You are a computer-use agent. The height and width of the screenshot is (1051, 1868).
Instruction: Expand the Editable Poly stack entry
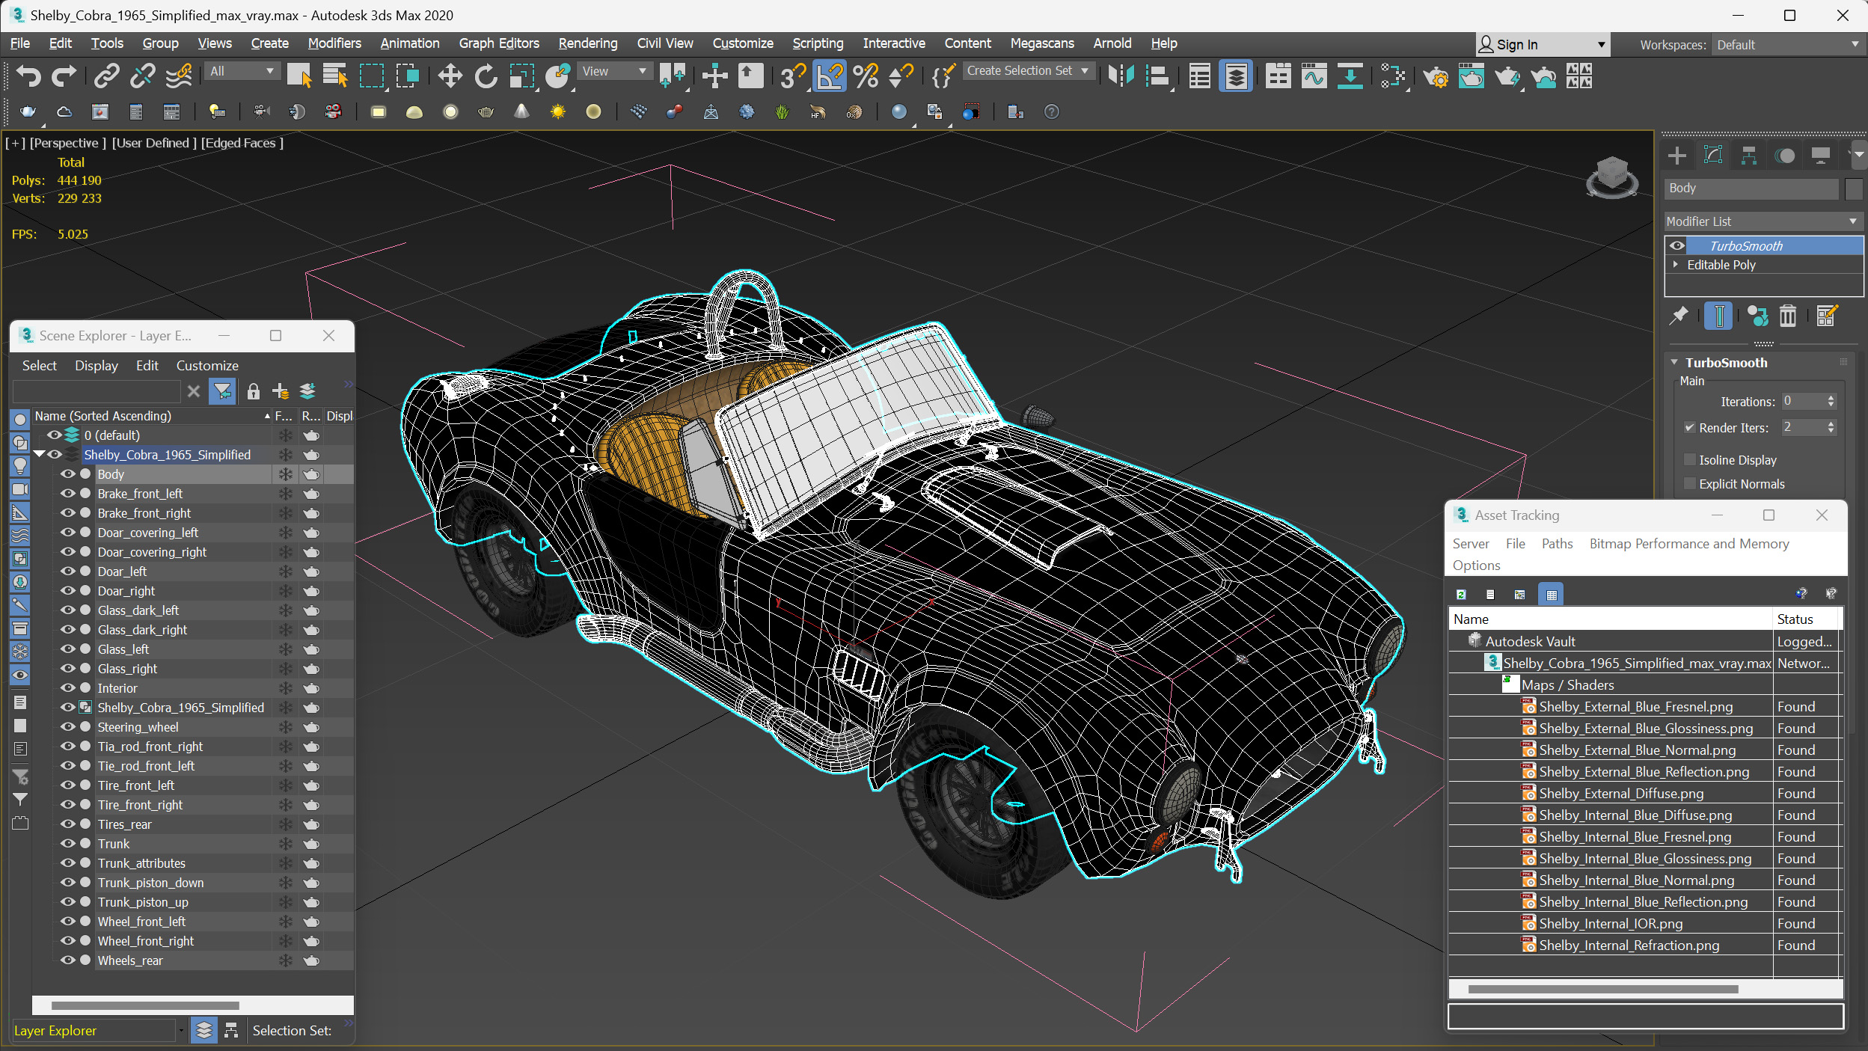pos(1676,265)
